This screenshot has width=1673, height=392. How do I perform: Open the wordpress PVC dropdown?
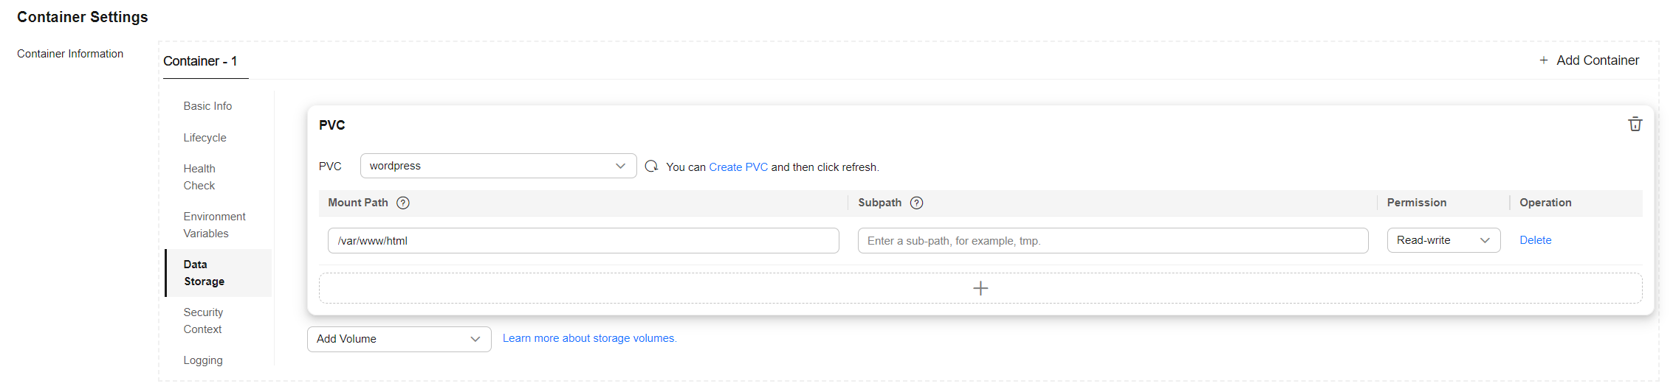[x=498, y=166]
